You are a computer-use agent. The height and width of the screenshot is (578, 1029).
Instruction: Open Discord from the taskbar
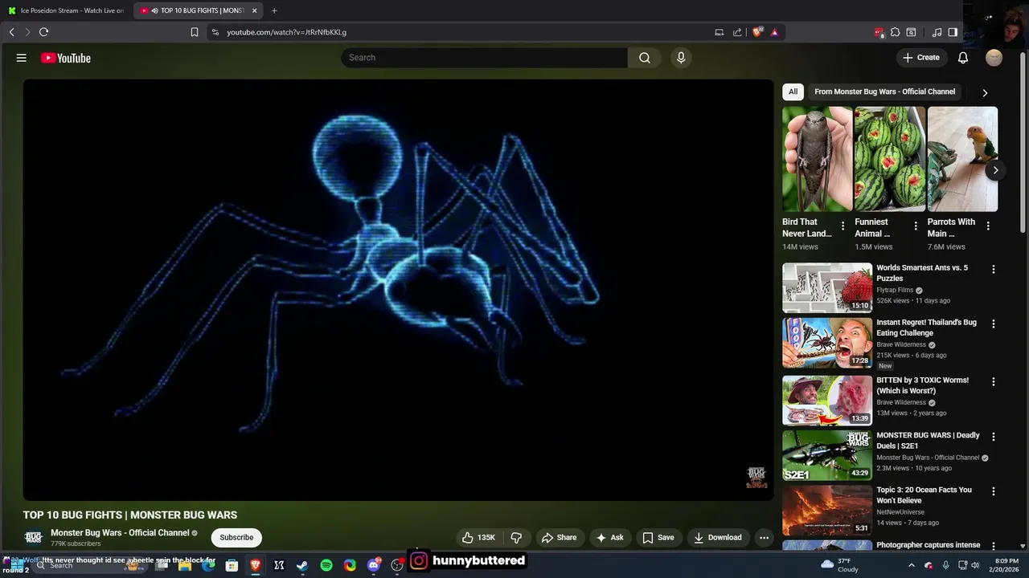373,565
